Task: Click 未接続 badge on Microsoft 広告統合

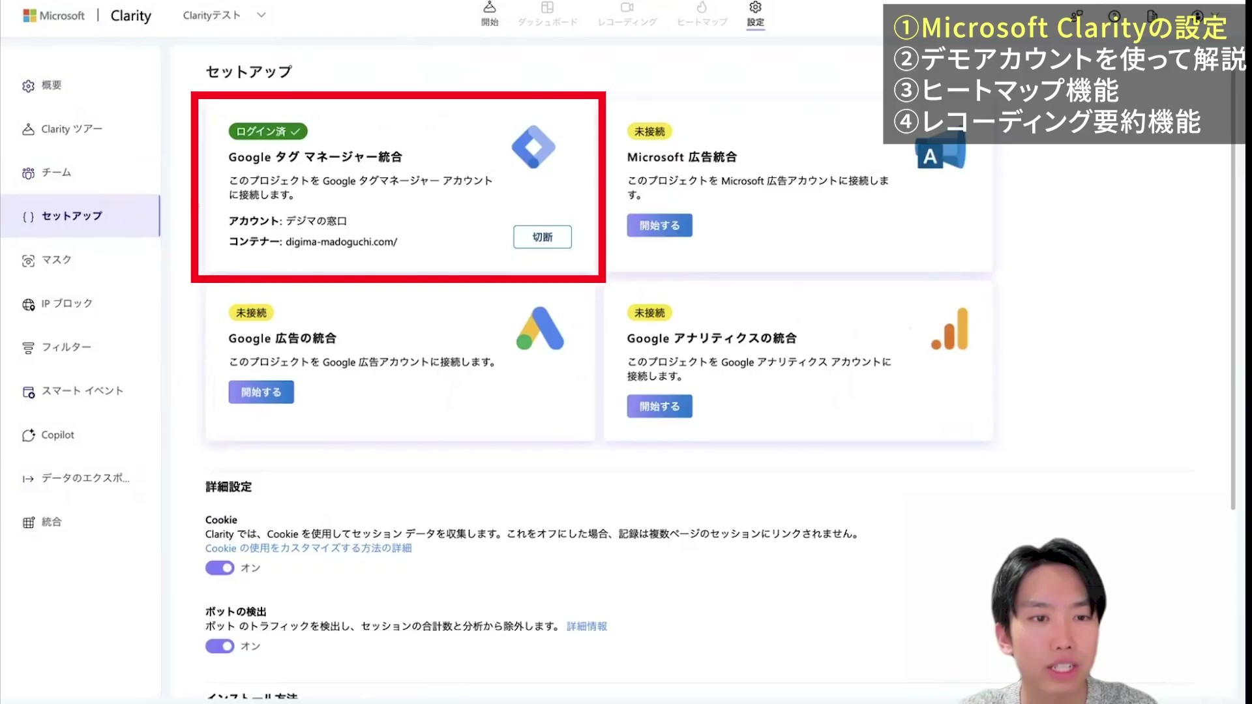Action: click(x=649, y=132)
